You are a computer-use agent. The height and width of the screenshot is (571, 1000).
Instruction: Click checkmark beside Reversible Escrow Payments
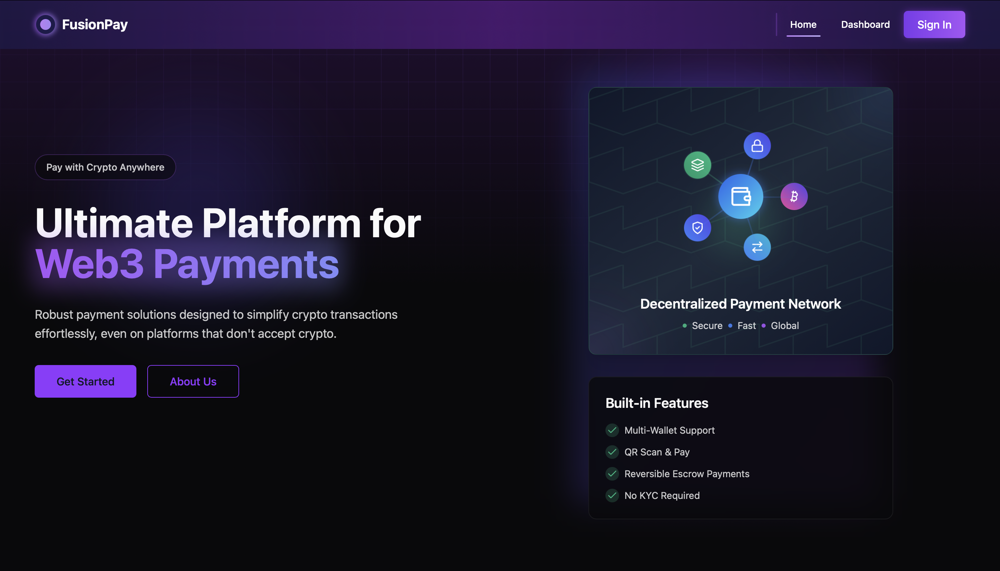pos(612,474)
